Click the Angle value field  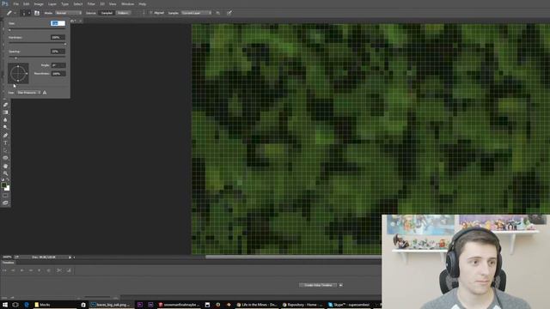tap(58, 65)
